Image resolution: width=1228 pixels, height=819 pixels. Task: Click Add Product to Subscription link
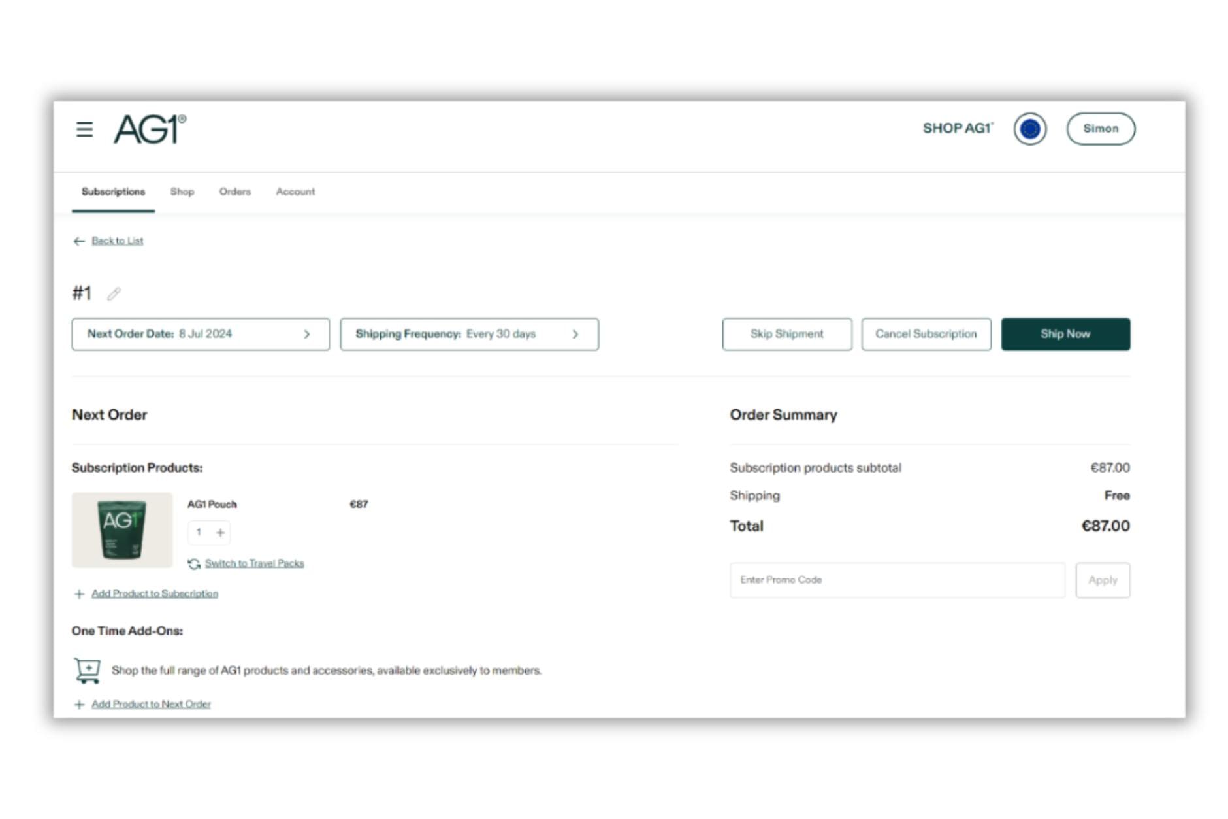tap(155, 594)
